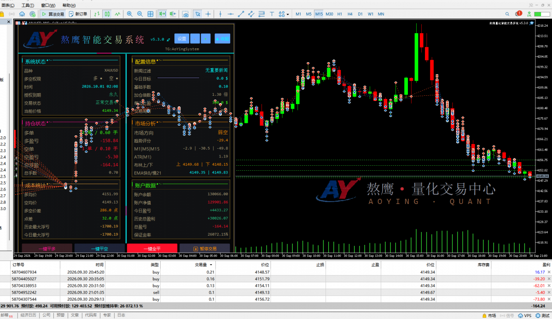Draw a horizontal line on chart
Screen dimensions: 552x319
tap(231, 14)
